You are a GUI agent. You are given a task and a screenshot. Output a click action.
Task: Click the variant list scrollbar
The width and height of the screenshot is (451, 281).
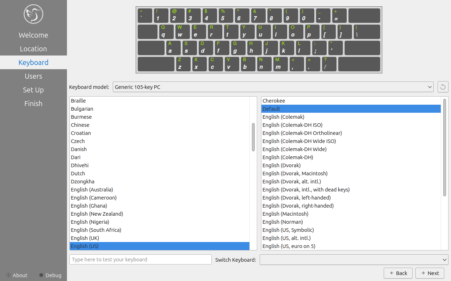[x=445, y=148]
